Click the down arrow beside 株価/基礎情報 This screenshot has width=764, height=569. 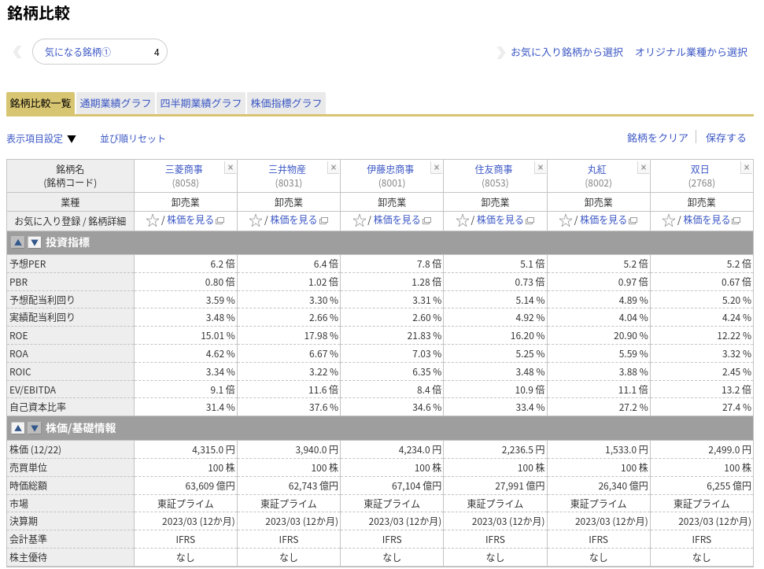click(x=34, y=428)
